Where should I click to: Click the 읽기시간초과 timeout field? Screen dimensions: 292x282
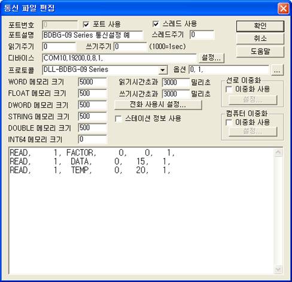tap(176, 83)
